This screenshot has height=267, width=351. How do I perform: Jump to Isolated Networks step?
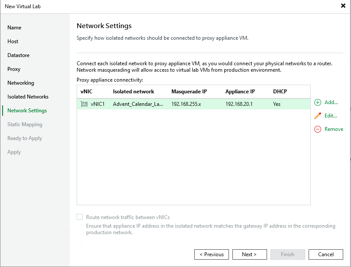coord(28,97)
